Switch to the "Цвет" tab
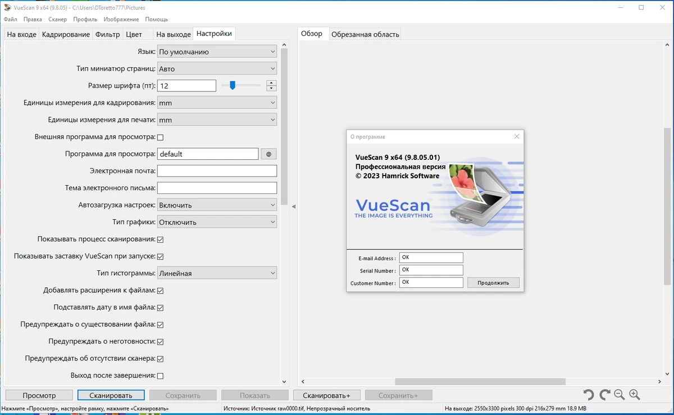Screen dimensions: 674x415 134,34
